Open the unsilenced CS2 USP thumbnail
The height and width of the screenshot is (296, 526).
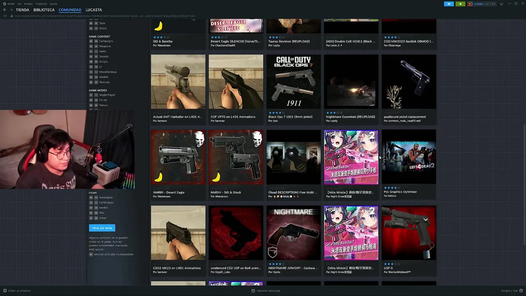tap(236, 233)
